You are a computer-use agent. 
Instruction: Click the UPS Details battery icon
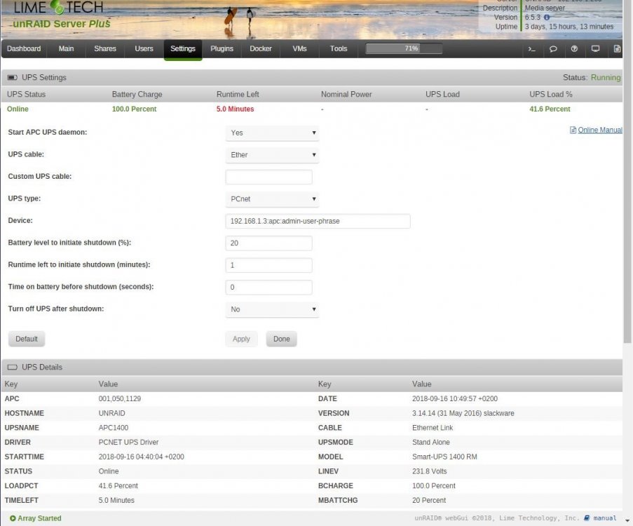pos(13,367)
